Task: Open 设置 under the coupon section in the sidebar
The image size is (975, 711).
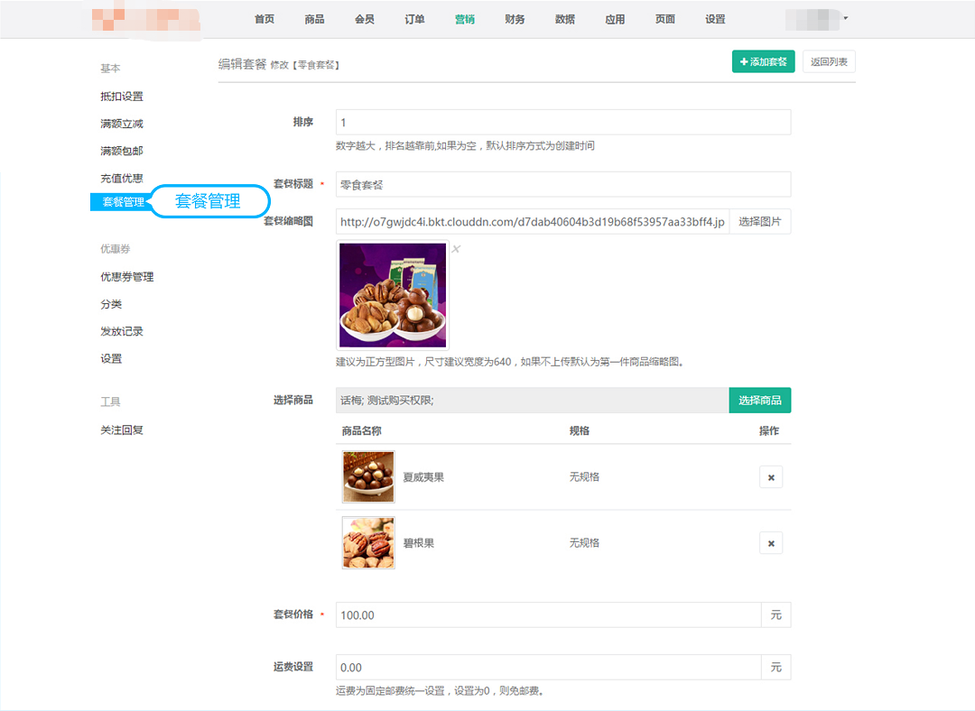Action: coord(111,358)
